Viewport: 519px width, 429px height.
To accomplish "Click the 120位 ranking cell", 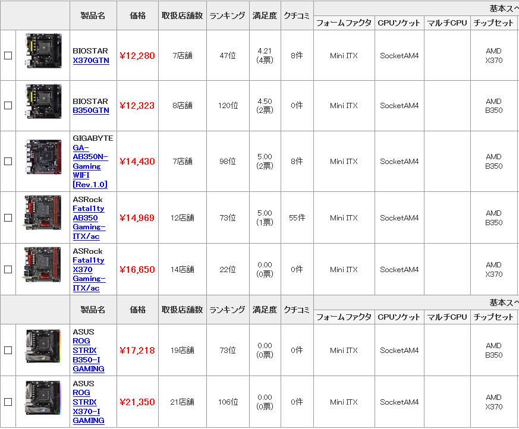I will [228, 106].
